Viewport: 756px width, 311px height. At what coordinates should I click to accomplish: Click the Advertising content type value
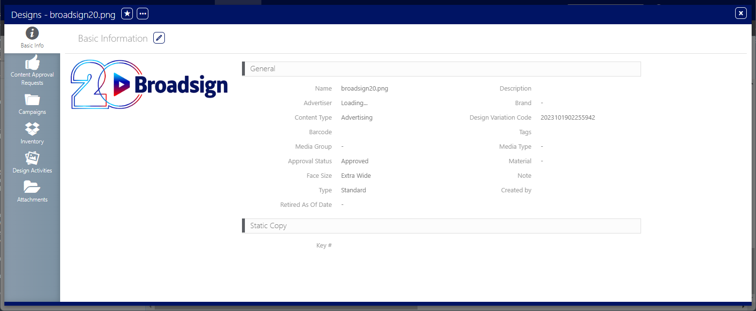pyautogui.click(x=357, y=118)
